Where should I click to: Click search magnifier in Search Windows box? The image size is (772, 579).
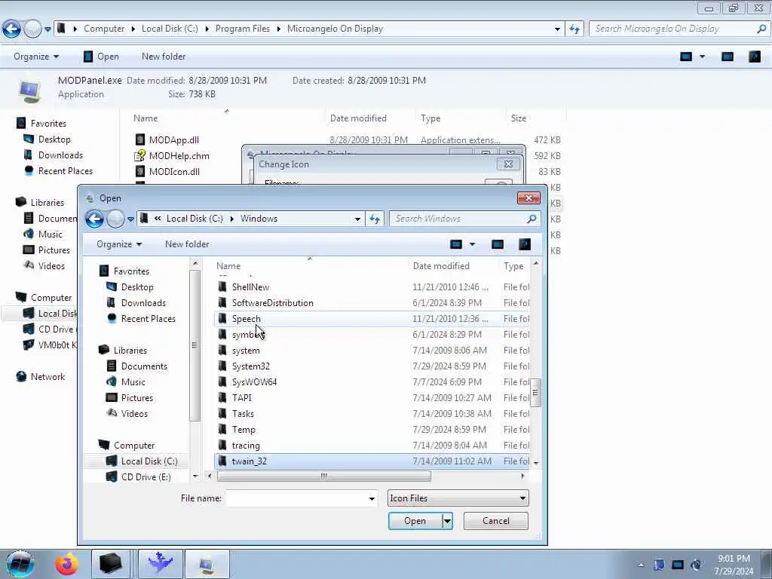tap(532, 219)
